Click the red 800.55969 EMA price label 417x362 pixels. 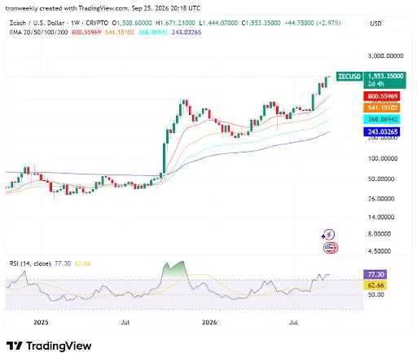point(382,96)
